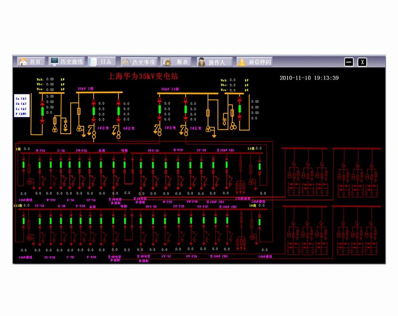Screen dimensions: 398x316
Task: Toggle the IV段 10kV进线 incoming breaker
Action: [x=259, y=222]
